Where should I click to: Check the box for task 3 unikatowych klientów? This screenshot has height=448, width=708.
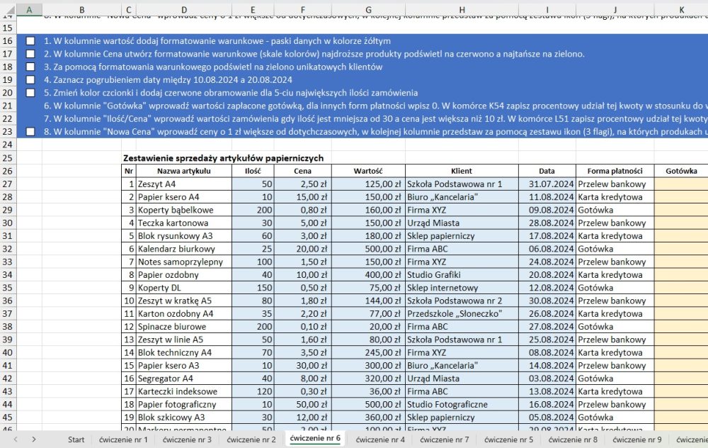(x=30, y=67)
